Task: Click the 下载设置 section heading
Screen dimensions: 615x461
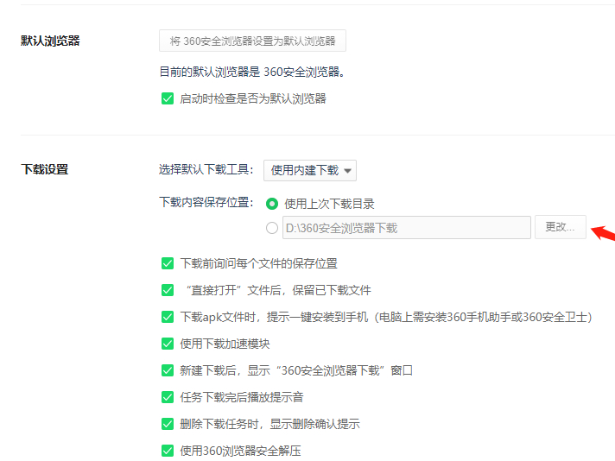Action: coord(45,170)
